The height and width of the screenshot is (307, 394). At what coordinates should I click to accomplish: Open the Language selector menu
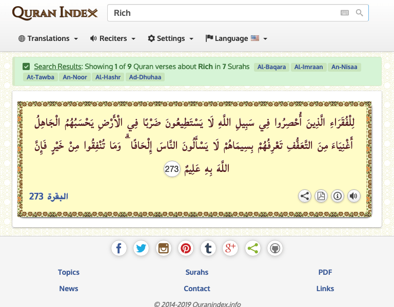[x=237, y=38]
